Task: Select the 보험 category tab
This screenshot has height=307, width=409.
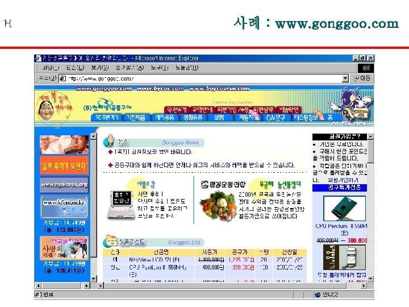Action: [219, 118]
